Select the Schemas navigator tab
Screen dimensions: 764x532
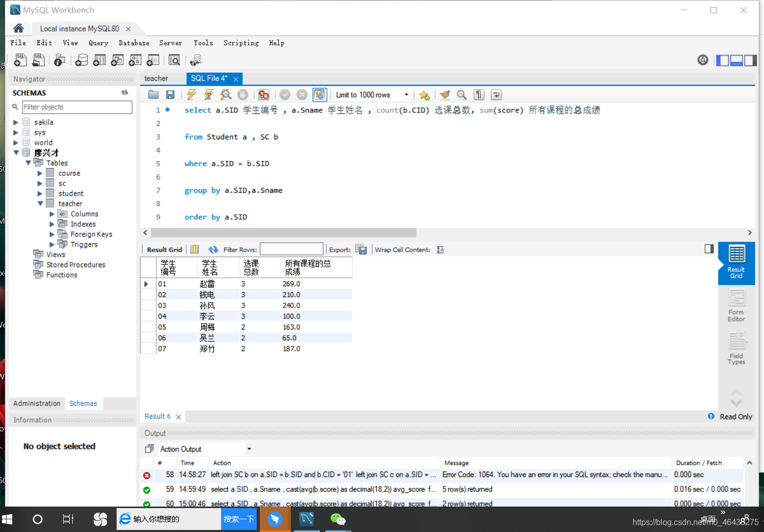pyautogui.click(x=83, y=403)
